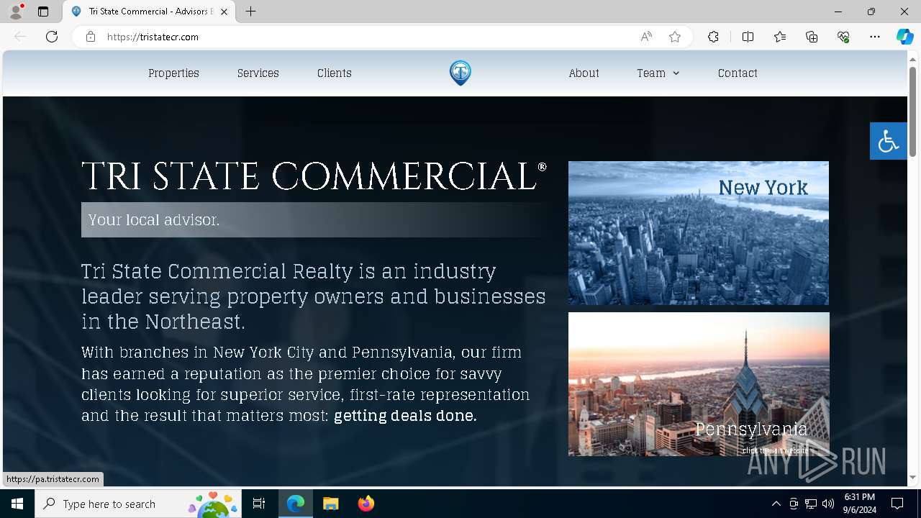Open the tab actions menu icon

point(43,12)
